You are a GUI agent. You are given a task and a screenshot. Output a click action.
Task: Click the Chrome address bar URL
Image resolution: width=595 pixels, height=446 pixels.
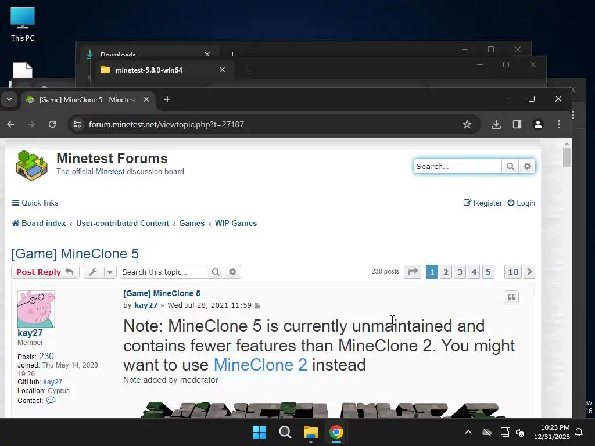tap(166, 124)
